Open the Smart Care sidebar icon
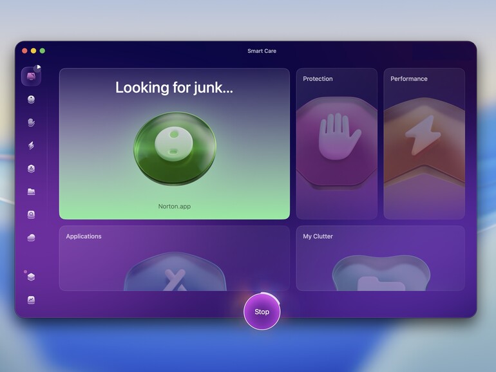 tap(31, 76)
